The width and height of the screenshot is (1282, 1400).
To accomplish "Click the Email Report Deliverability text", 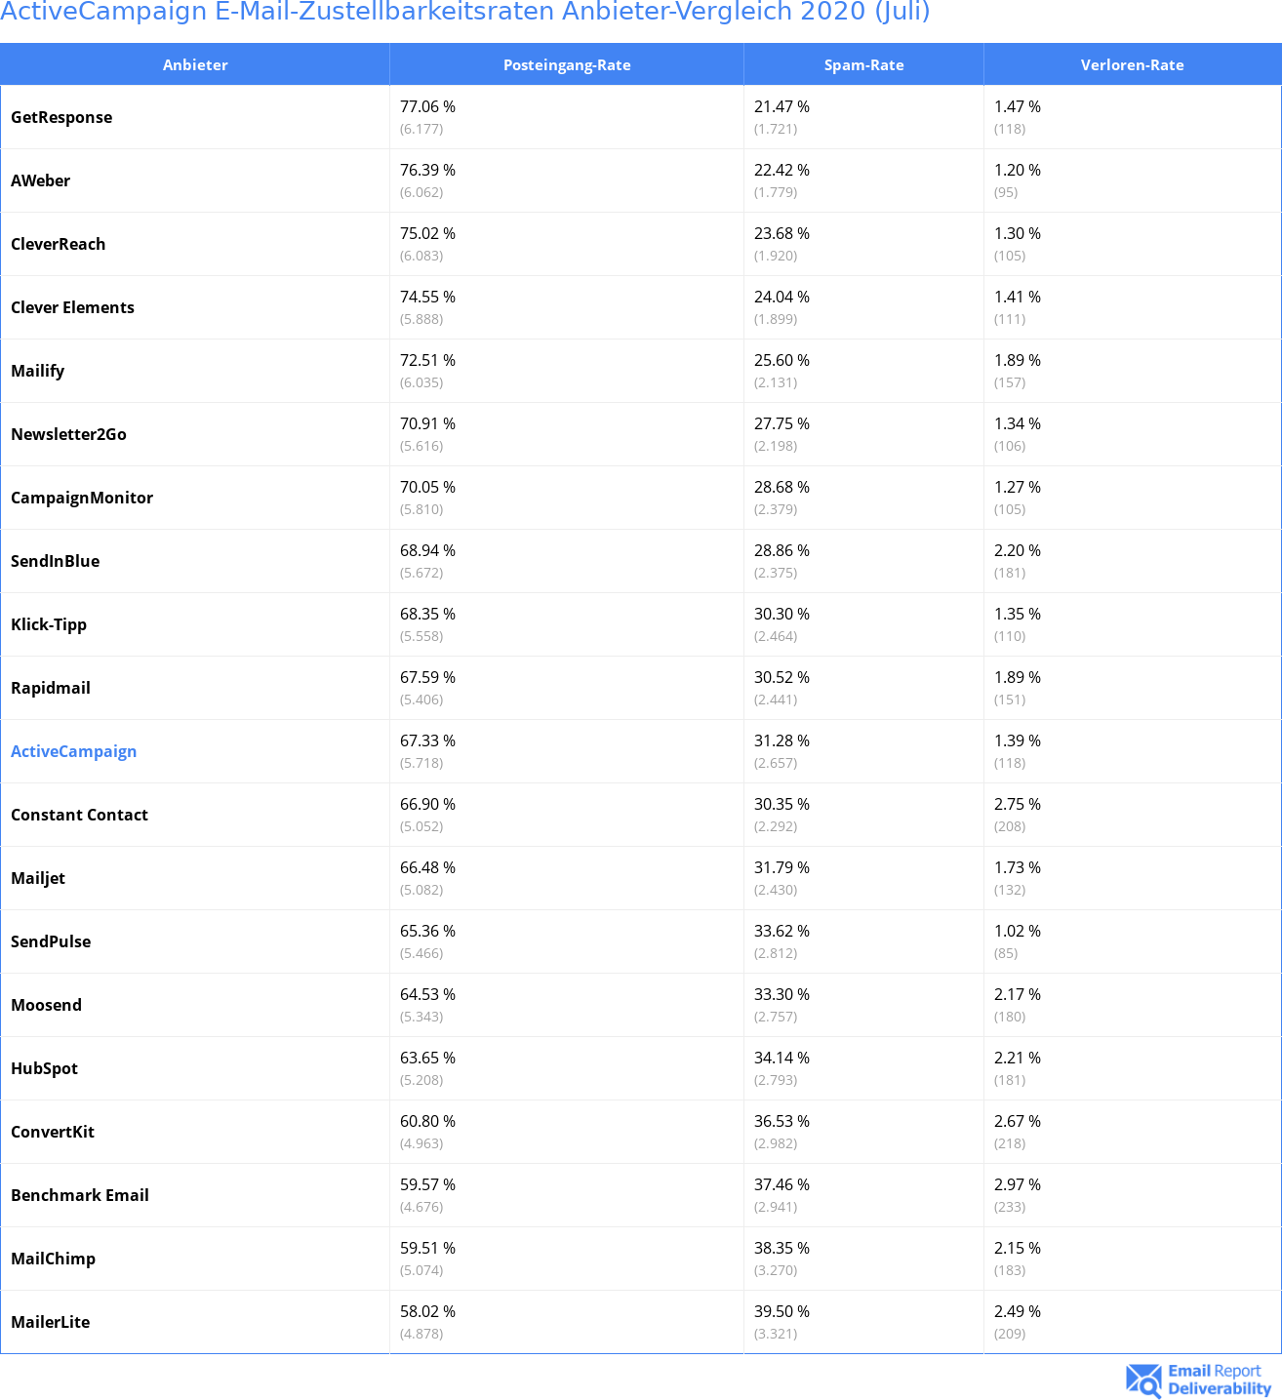I will (x=1219, y=1380).
